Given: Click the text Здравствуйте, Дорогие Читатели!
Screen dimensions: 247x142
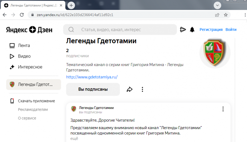Looking at the screenshot, I should tap(102, 120).
